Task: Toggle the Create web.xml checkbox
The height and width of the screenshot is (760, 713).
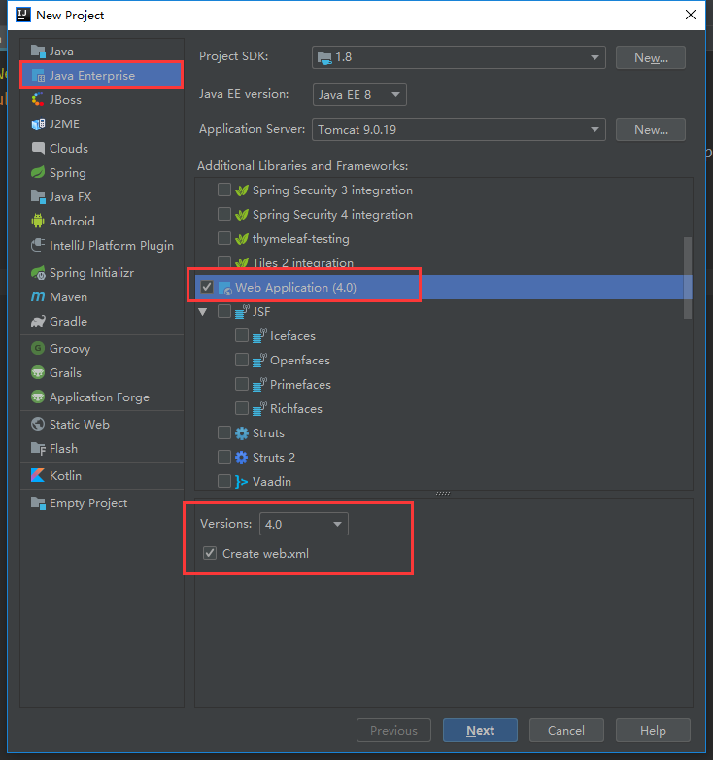Action: coord(210,553)
